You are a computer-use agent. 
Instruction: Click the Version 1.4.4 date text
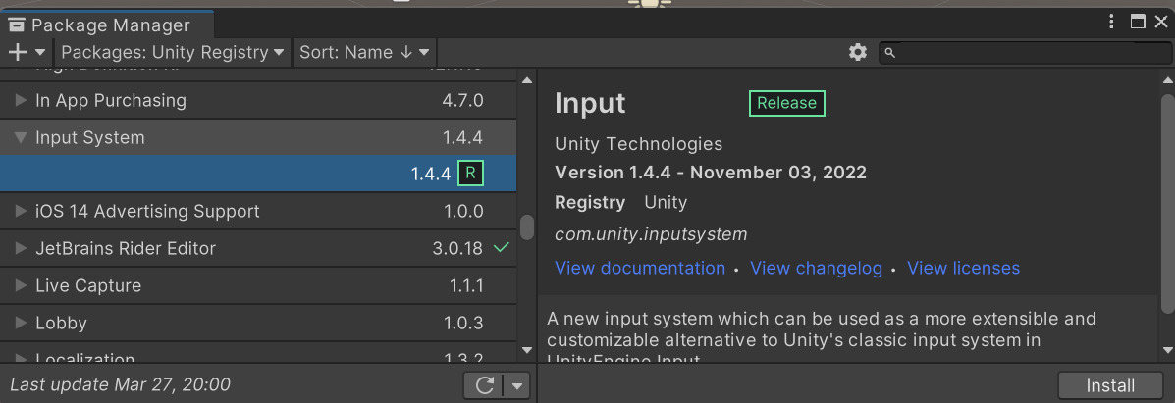711,173
